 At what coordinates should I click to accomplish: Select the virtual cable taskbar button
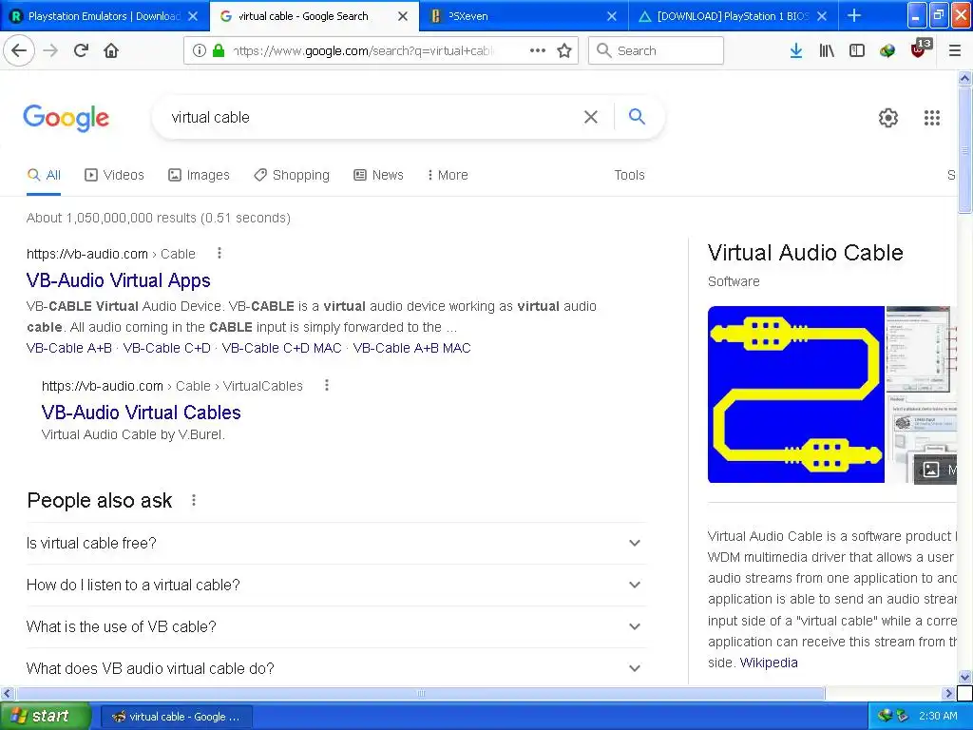point(176,717)
